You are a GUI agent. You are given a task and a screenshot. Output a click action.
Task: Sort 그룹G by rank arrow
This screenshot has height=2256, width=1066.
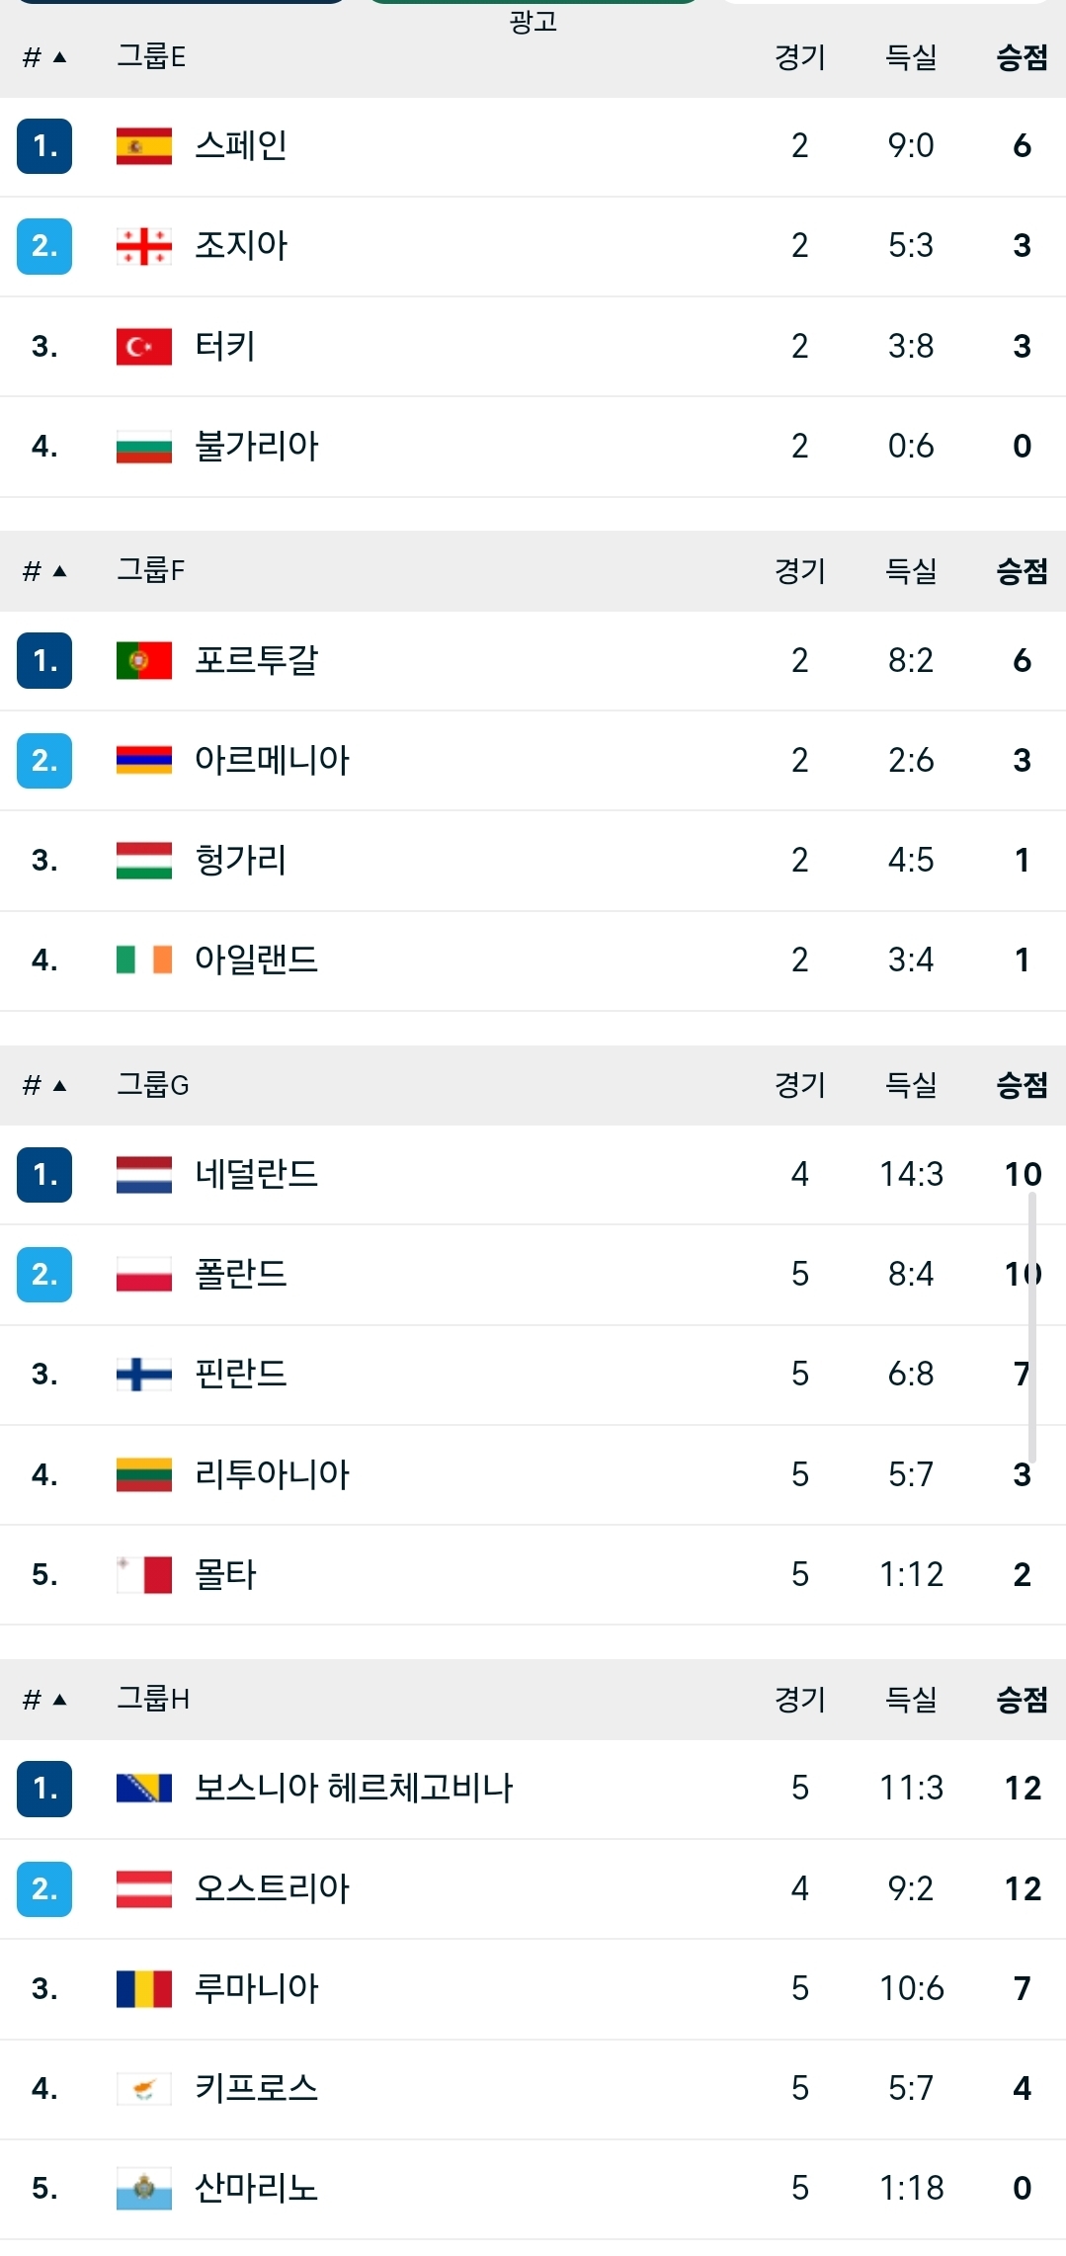(59, 1085)
